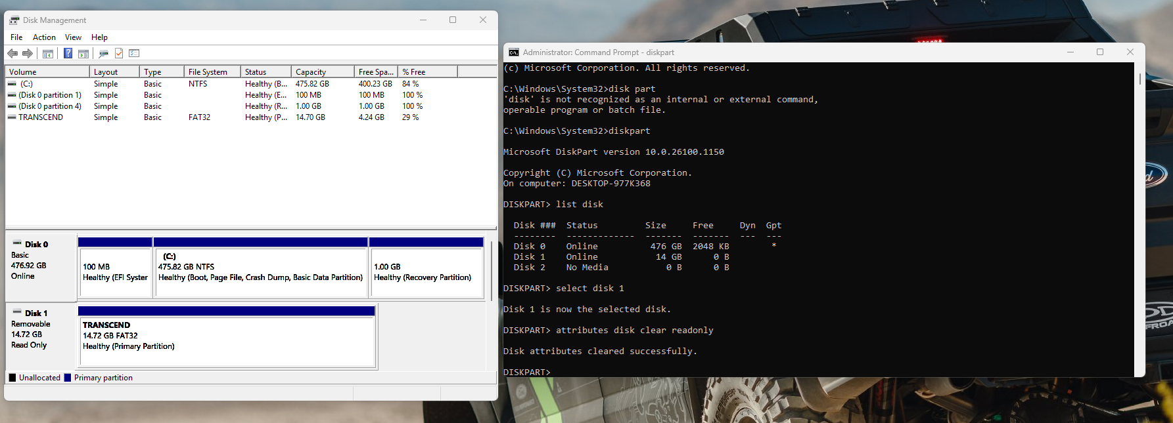1173x423 pixels.
Task: Open Help via the blue question mark icon
Action: coord(68,53)
